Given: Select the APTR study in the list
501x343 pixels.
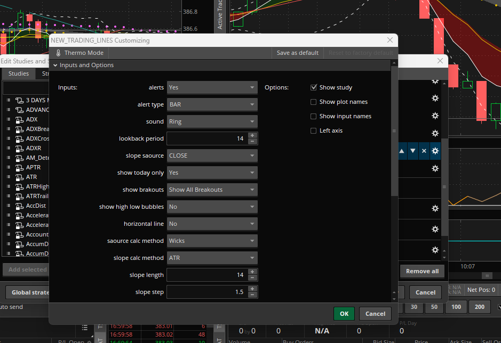Looking at the screenshot, I should (33, 167).
